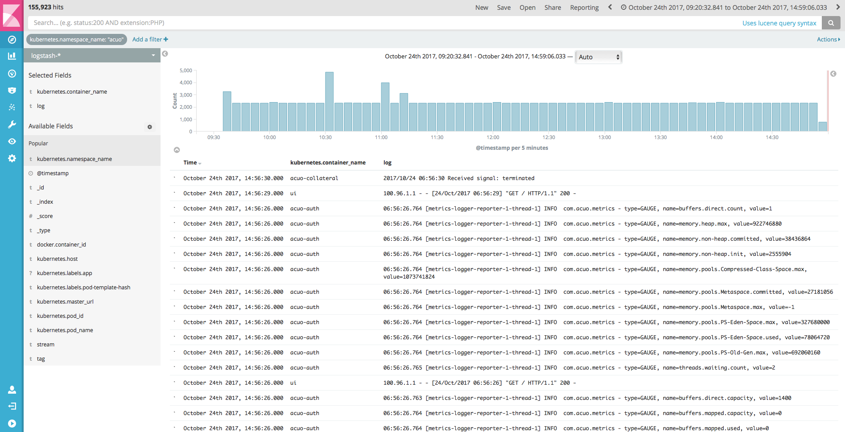
Task: Click the @timestamp field
Action: [x=53, y=173]
